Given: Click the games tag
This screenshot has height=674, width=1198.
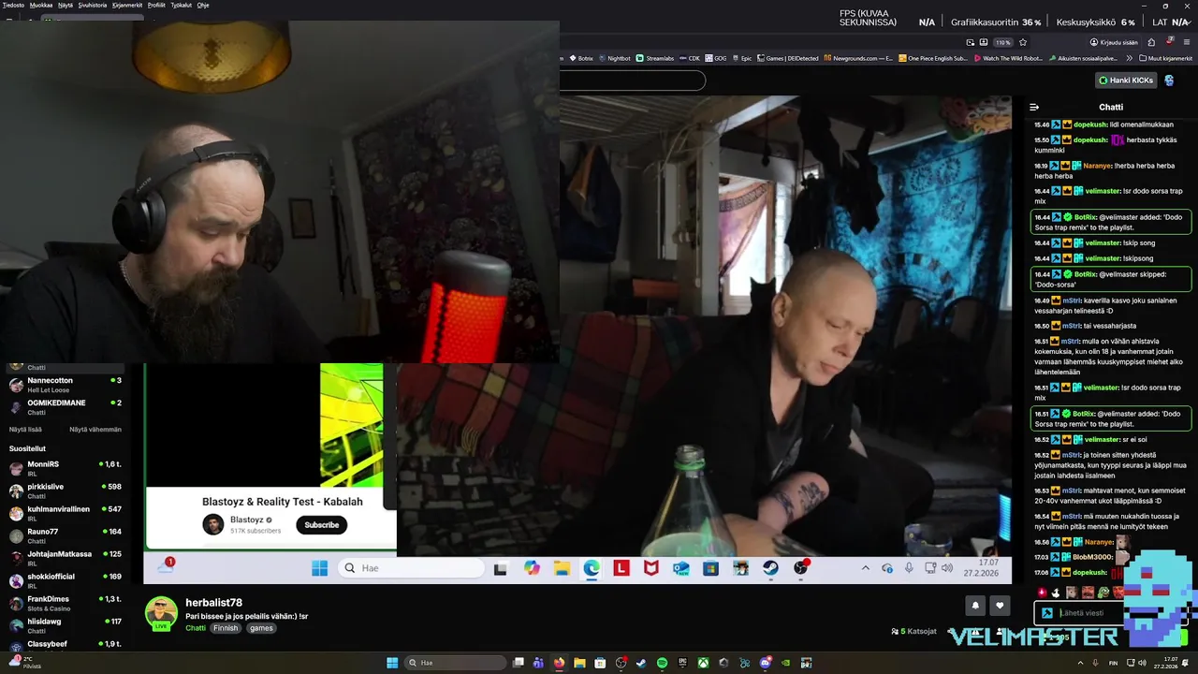Looking at the screenshot, I should [x=261, y=628].
